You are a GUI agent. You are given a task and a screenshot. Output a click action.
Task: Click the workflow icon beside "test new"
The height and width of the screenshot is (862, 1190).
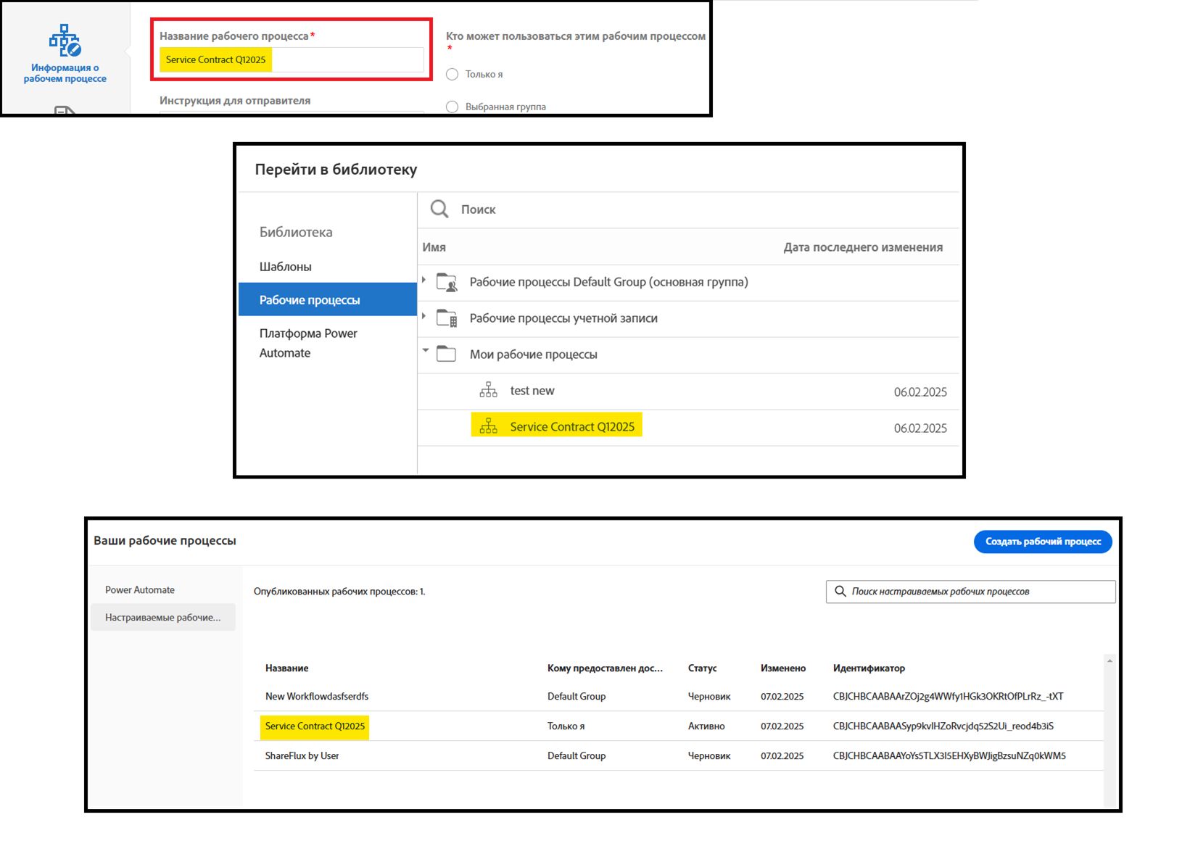point(489,390)
